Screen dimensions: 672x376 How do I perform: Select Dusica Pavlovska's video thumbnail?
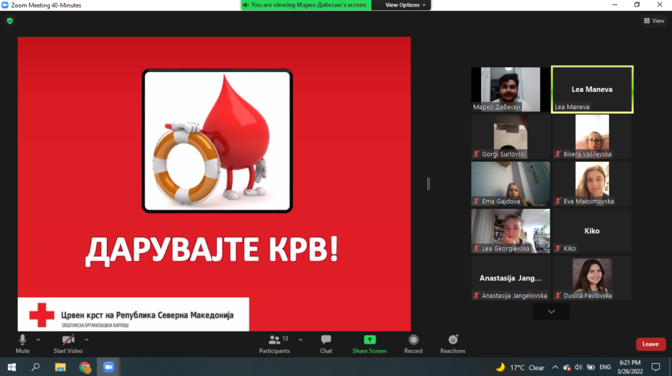click(592, 277)
